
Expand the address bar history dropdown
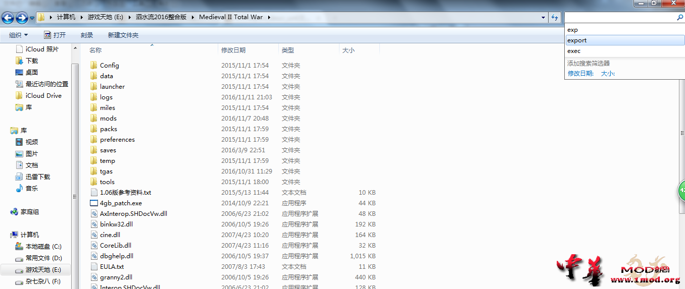click(544, 17)
